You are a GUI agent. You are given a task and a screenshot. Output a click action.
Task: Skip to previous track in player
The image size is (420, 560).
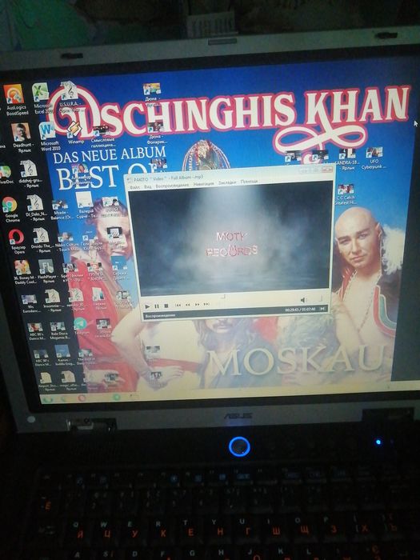(178, 306)
